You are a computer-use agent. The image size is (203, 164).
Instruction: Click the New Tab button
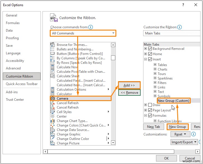[154, 127]
